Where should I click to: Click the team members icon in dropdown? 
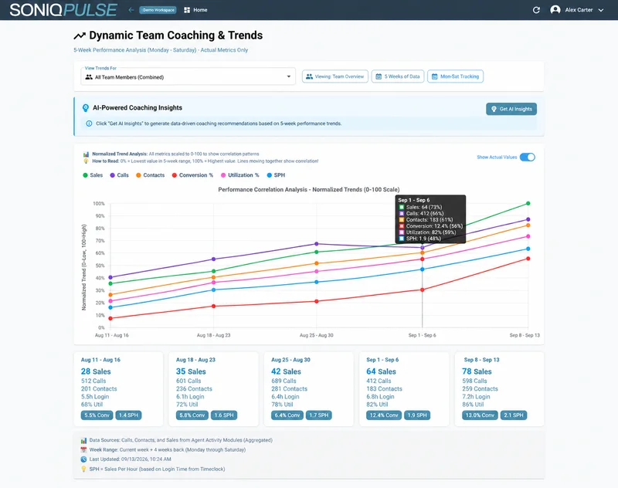click(x=89, y=77)
